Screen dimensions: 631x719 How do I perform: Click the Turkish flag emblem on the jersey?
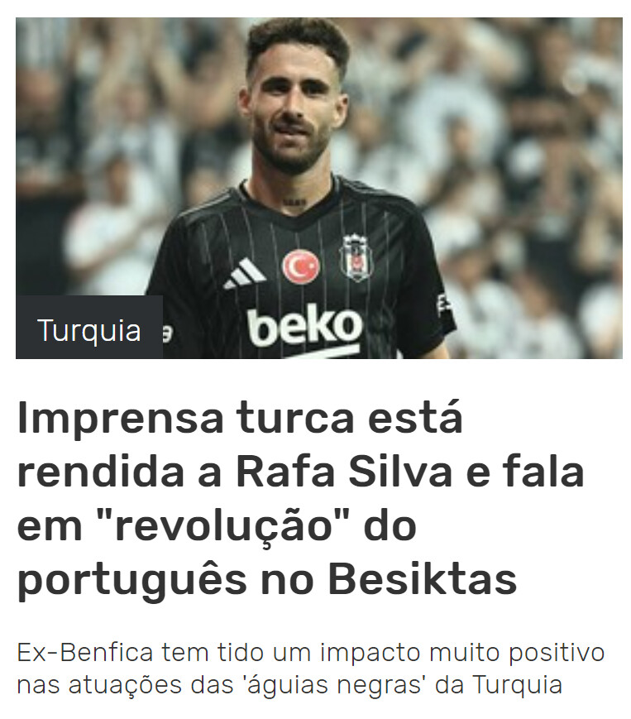pos(301,266)
